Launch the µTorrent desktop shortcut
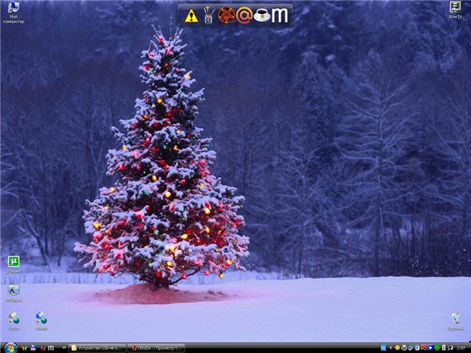 click(13, 265)
